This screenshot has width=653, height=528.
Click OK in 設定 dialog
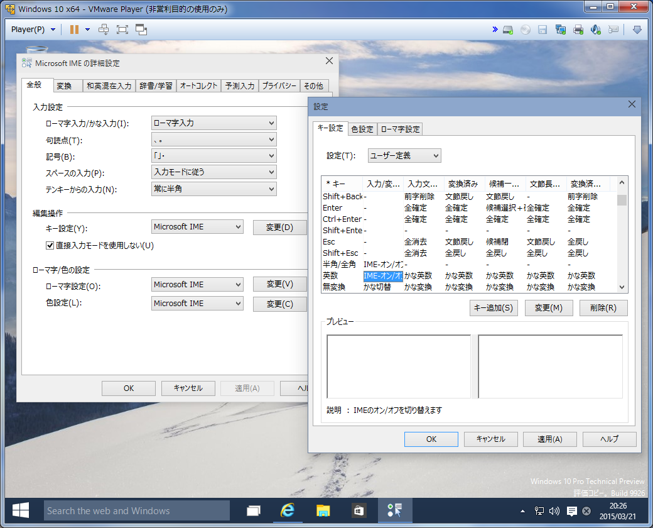point(431,439)
